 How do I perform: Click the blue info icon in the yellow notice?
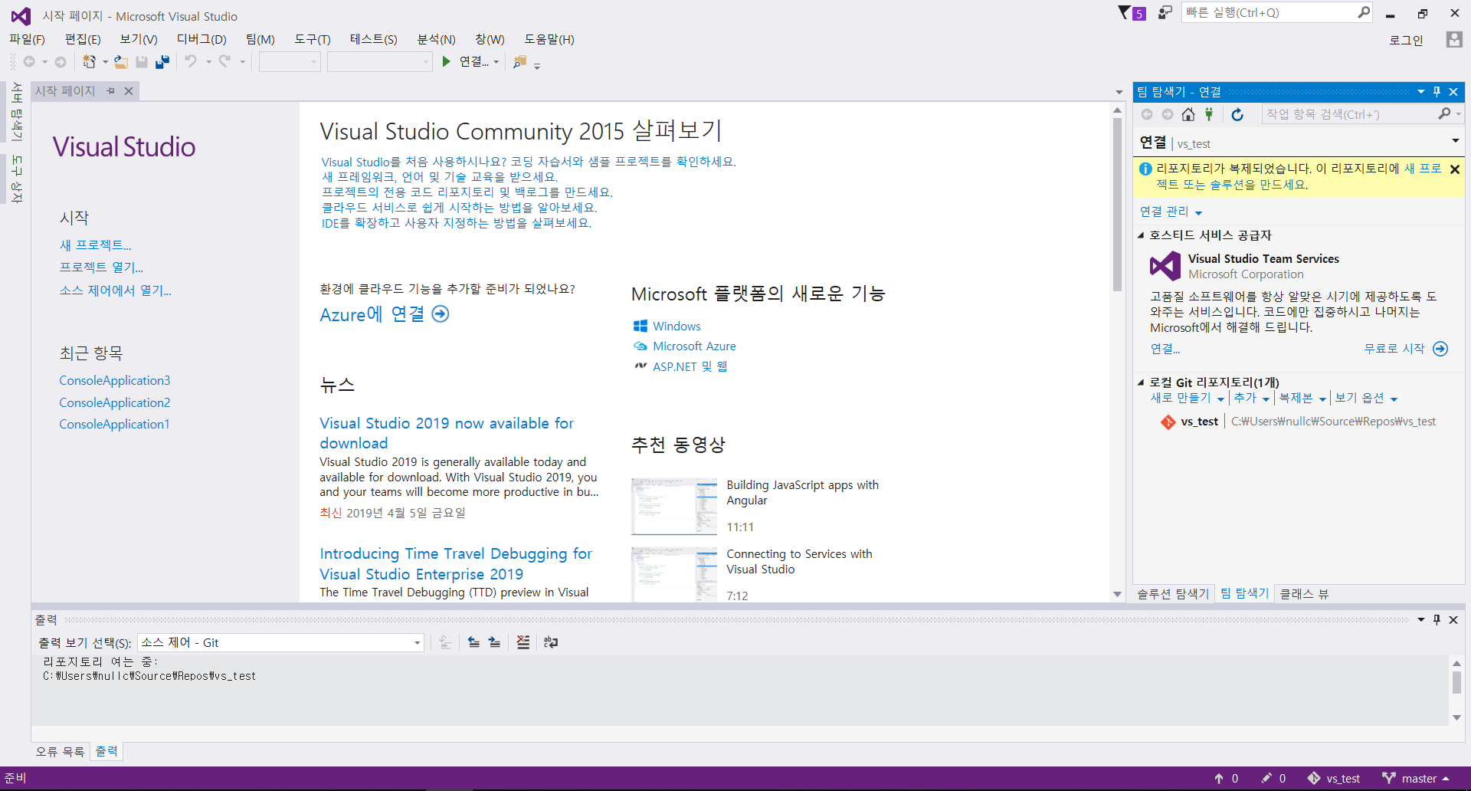tap(1145, 169)
